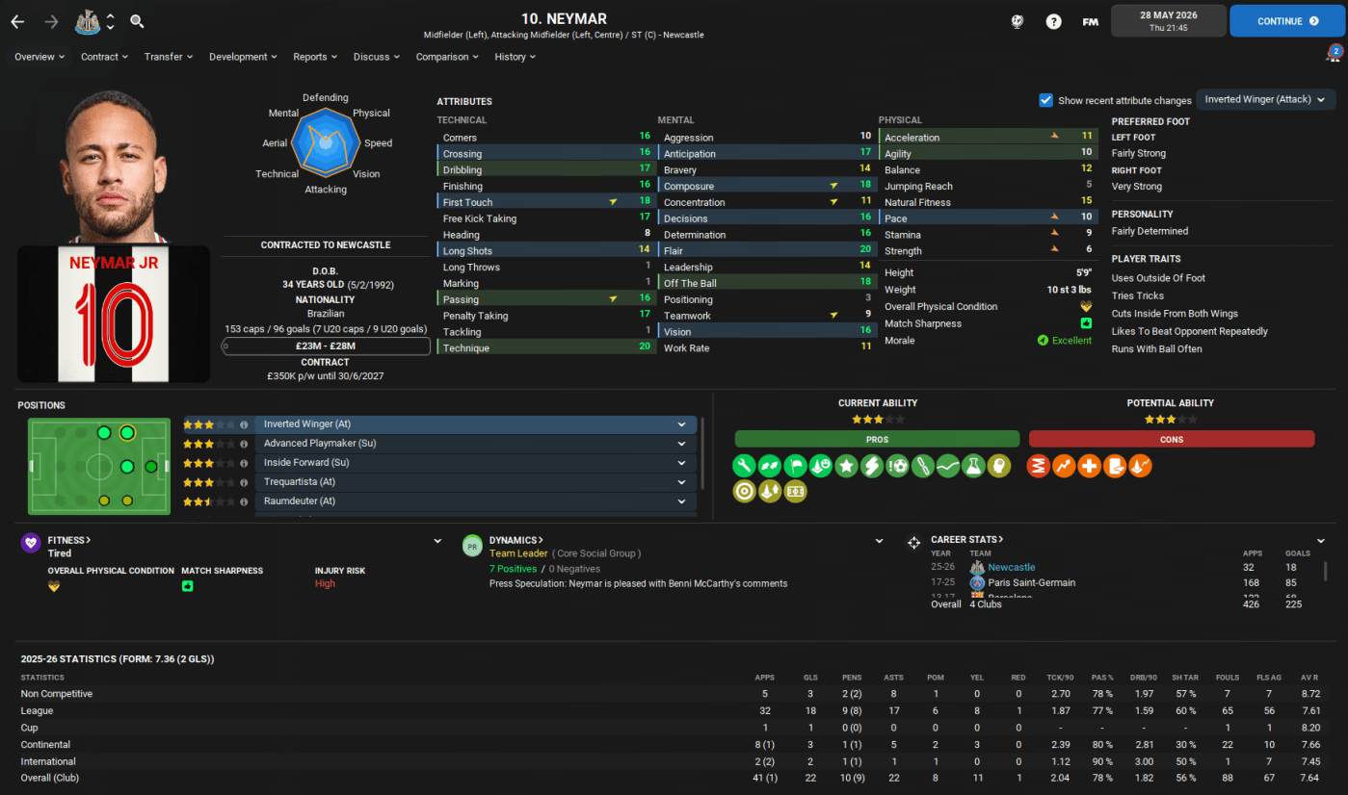1348x795 pixels.
Task: Open the search magnifier icon
Action: [x=137, y=21]
